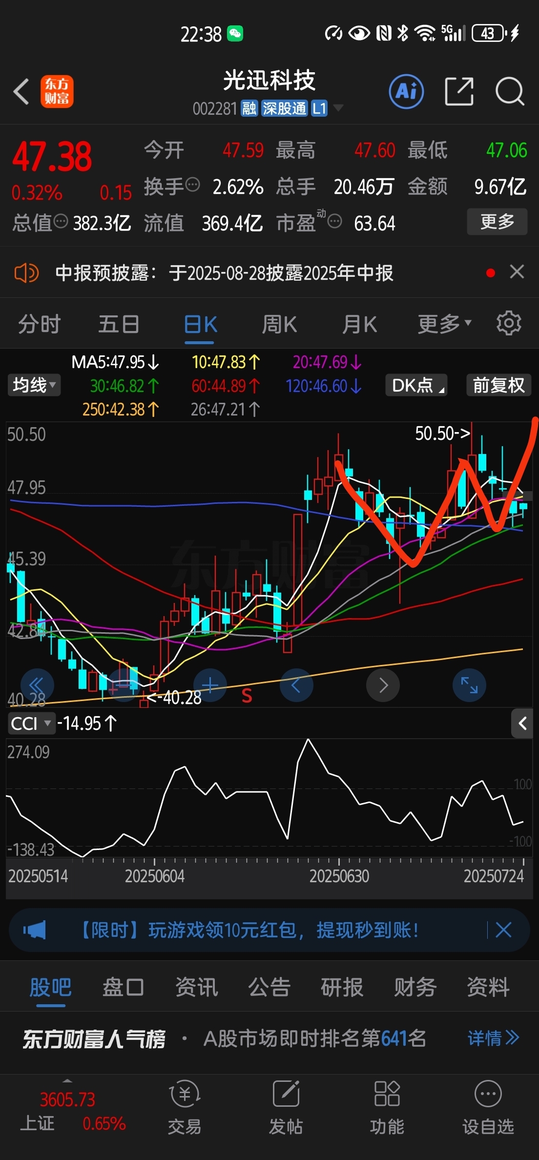
Task: Click the 更多 button in quote panel
Action: [x=497, y=222]
